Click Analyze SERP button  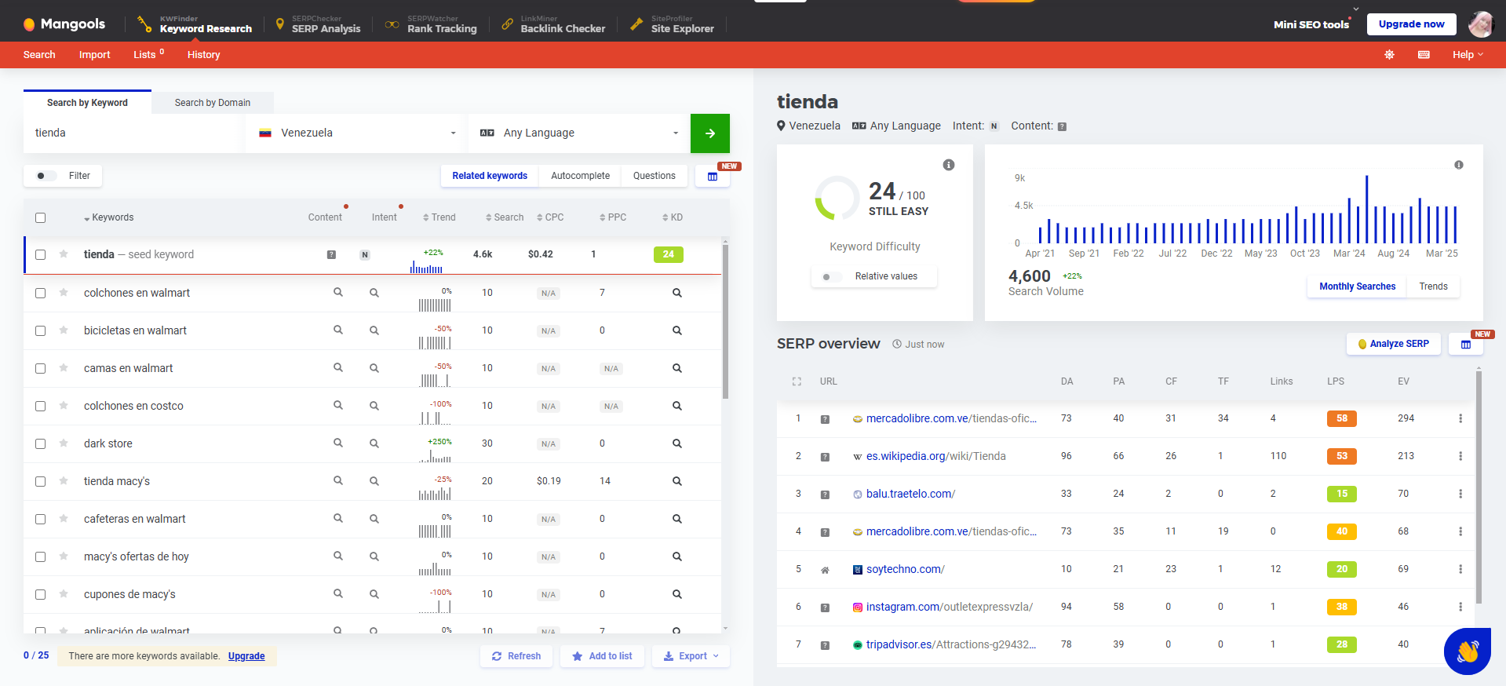1394,344
